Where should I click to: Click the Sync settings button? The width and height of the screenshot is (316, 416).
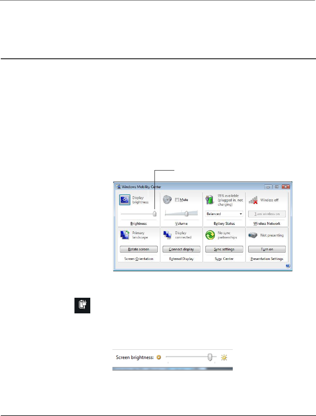coord(224,249)
